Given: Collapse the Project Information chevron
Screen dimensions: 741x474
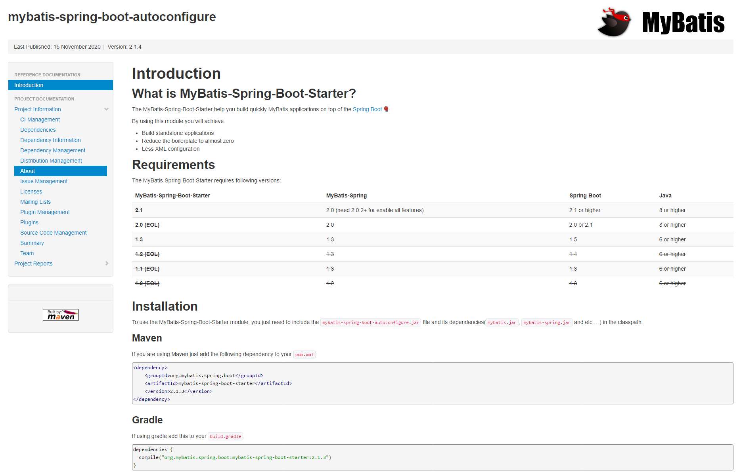Looking at the screenshot, I should [x=106, y=109].
